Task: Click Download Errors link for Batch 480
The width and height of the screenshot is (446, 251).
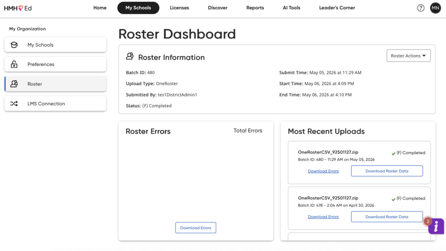Action: tap(323, 171)
